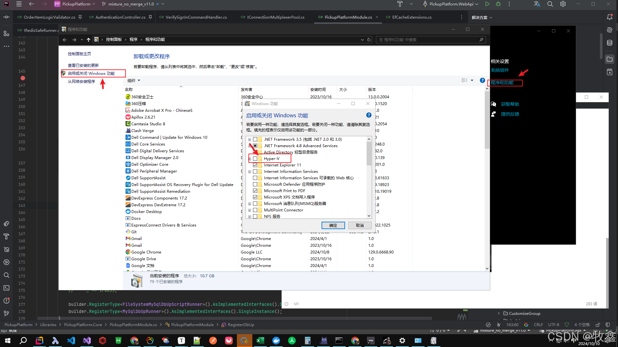Open the Database tool window icon
Image resolution: width=618 pixels, height=347 pixels.
[x=610, y=43]
